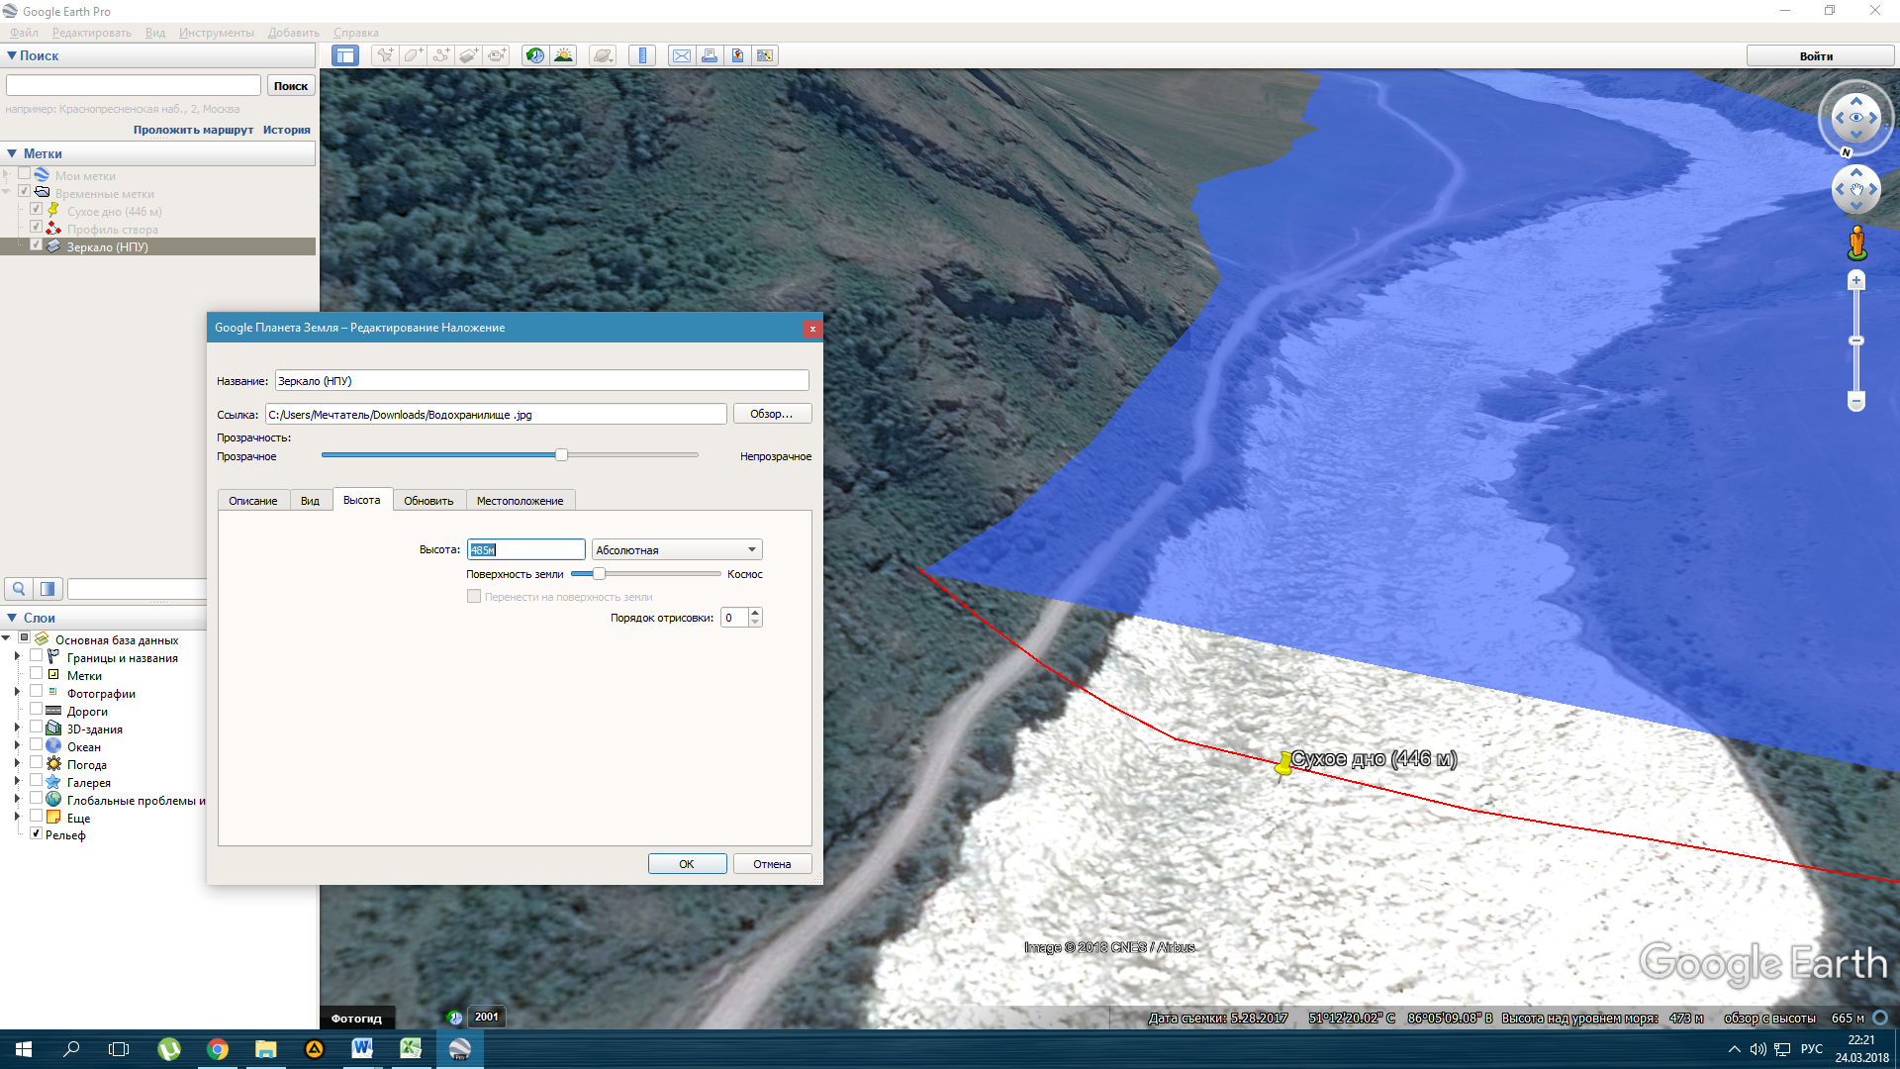Click the look joystick eye control
Viewport: 1900px width, 1069px height.
pyautogui.click(x=1856, y=118)
